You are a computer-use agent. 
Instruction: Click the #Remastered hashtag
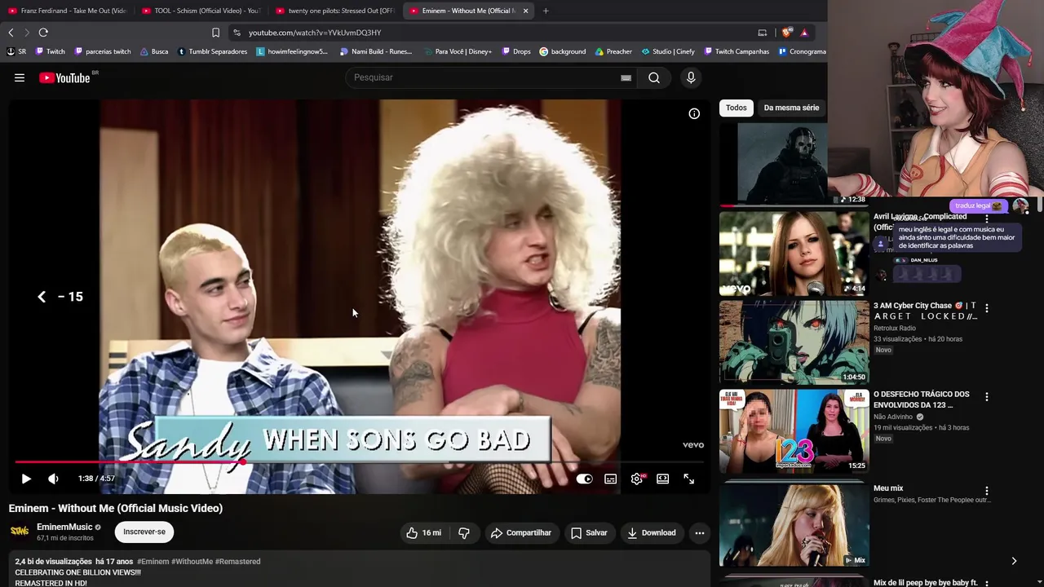click(x=238, y=562)
